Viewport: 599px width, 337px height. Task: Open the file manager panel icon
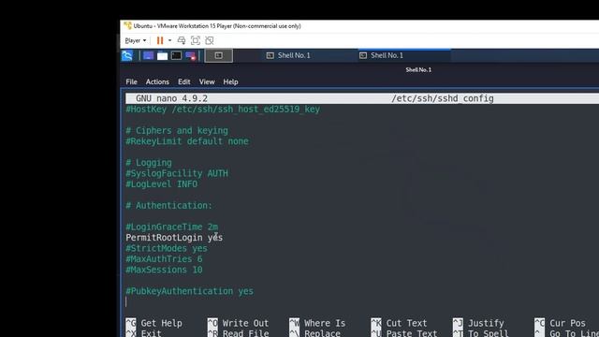(x=162, y=56)
